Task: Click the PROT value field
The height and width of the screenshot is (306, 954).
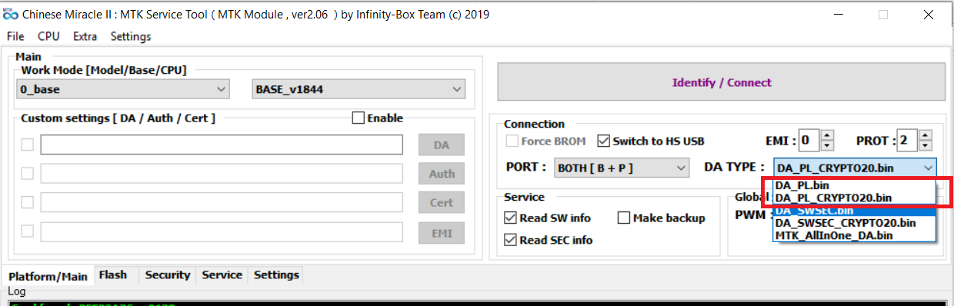Action: pyautogui.click(x=908, y=141)
